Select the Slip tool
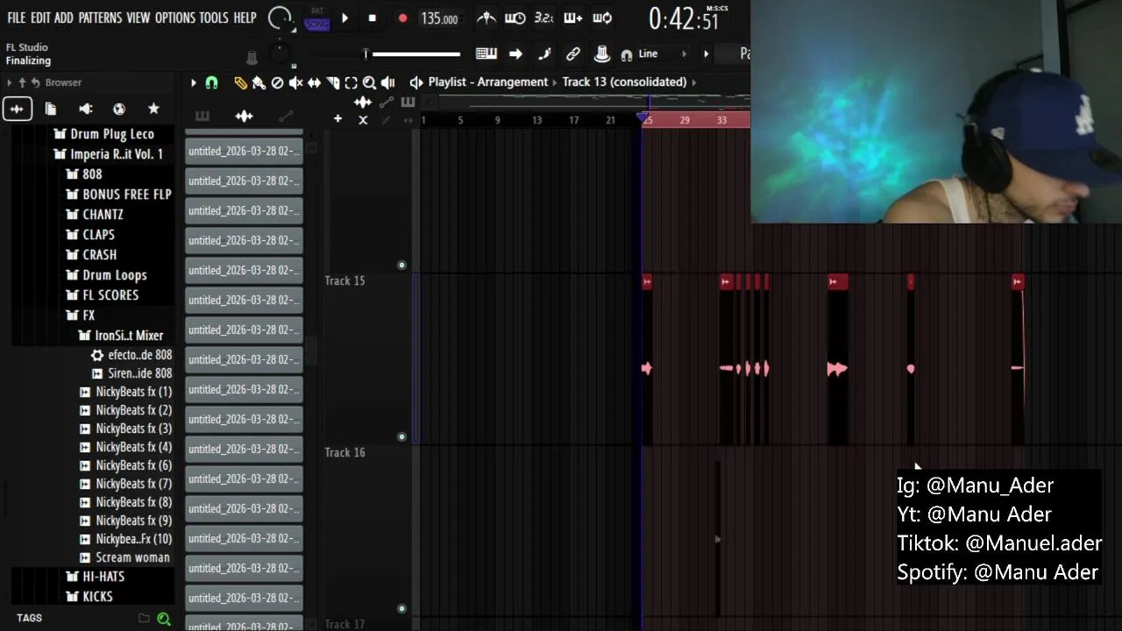This screenshot has height=631, width=1122. [314, 82]
